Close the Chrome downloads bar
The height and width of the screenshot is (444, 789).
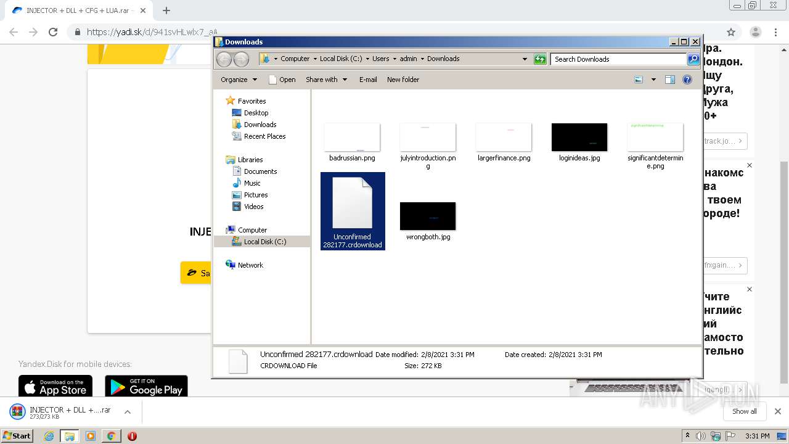778,411
